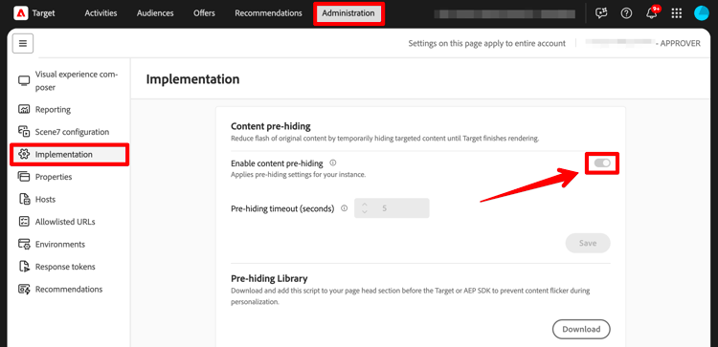
Task: Open the Audiences tab
Action: pos(155,13)
